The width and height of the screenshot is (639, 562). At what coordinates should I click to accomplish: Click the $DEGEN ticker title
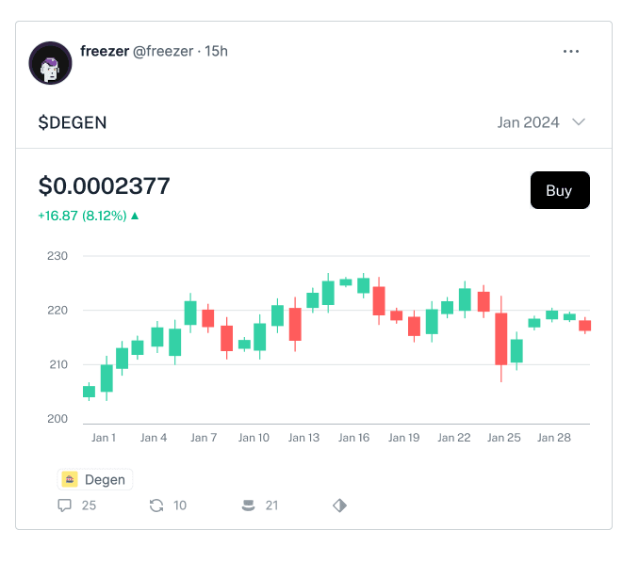click(x=73, y=122)
